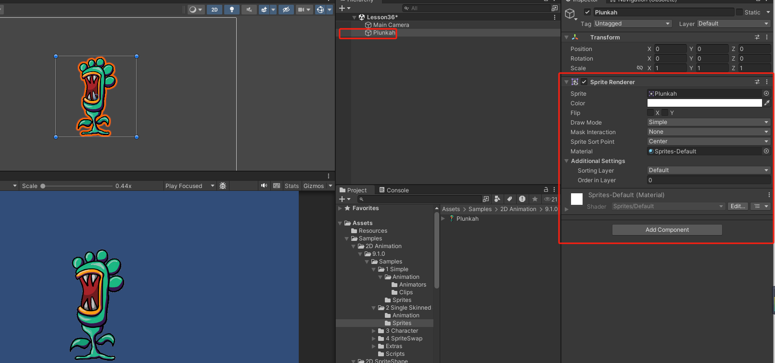Screen dimensions: 775x363
Task: Open the GameObject cube icon picker in Inspector
Action: pyautogui.click(x=571, y=14)
